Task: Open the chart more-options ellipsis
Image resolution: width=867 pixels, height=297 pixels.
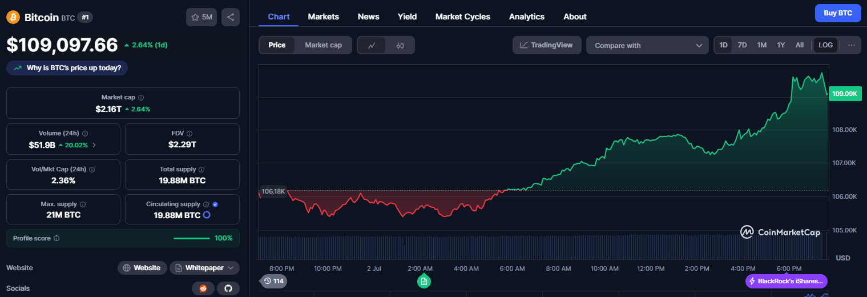Action: pyautogui.click(x=852, y=45)
